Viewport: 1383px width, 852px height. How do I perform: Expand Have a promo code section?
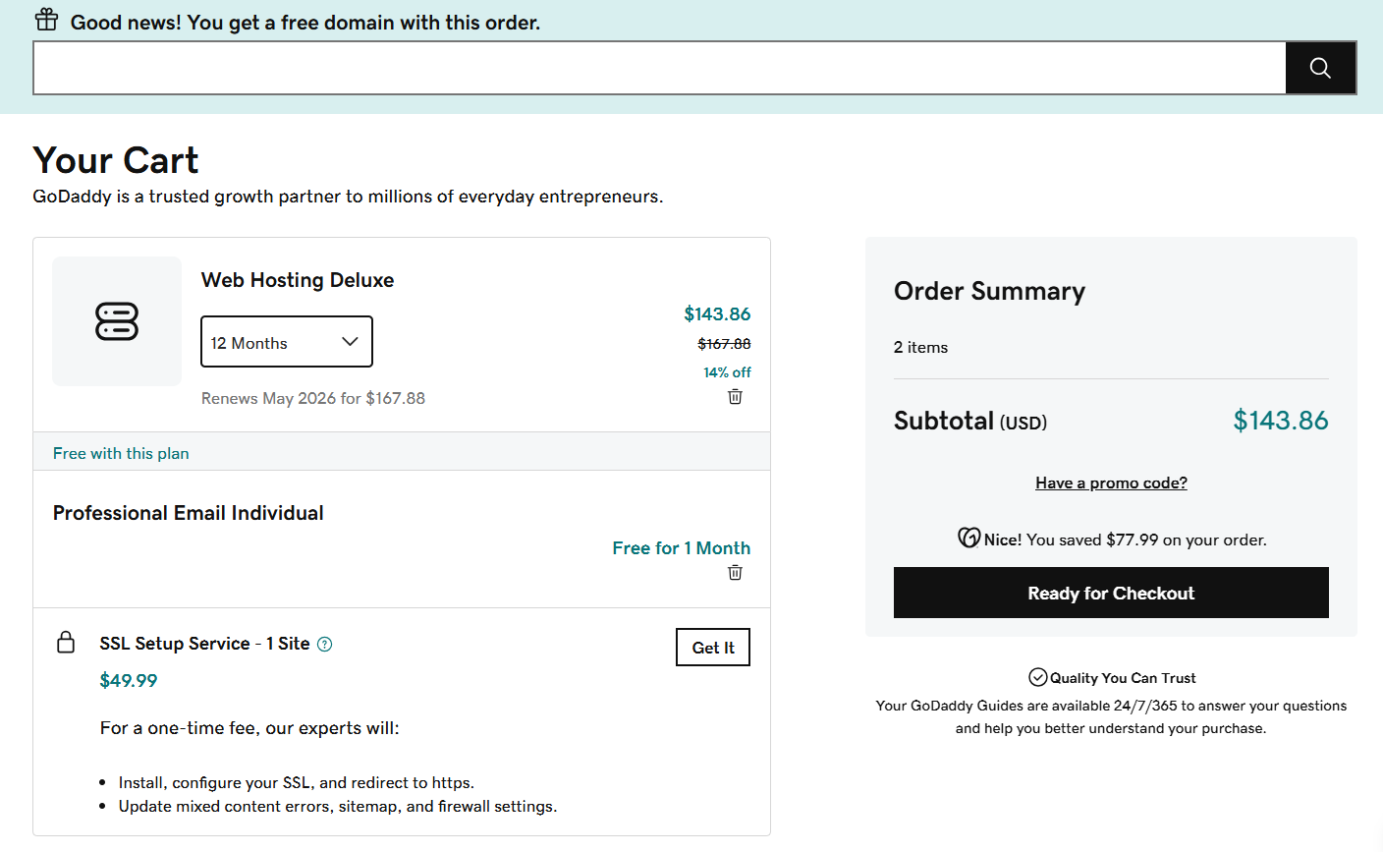(1111, 483)
